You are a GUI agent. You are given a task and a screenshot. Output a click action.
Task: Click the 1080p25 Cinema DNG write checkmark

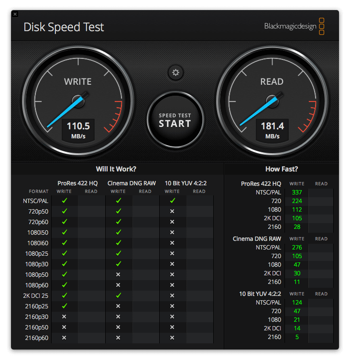pos(119,253)
